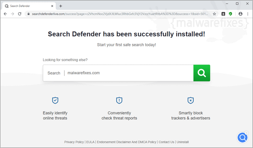The image size is (253, 148).
Task: Click the 'successfully installed' heading
Action: coord(126,34)
